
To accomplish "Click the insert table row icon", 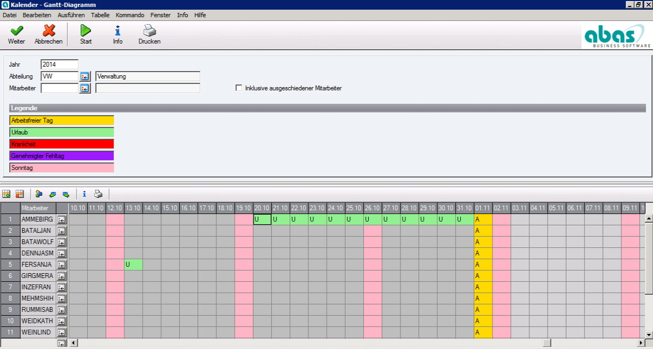I will [6, 194].
